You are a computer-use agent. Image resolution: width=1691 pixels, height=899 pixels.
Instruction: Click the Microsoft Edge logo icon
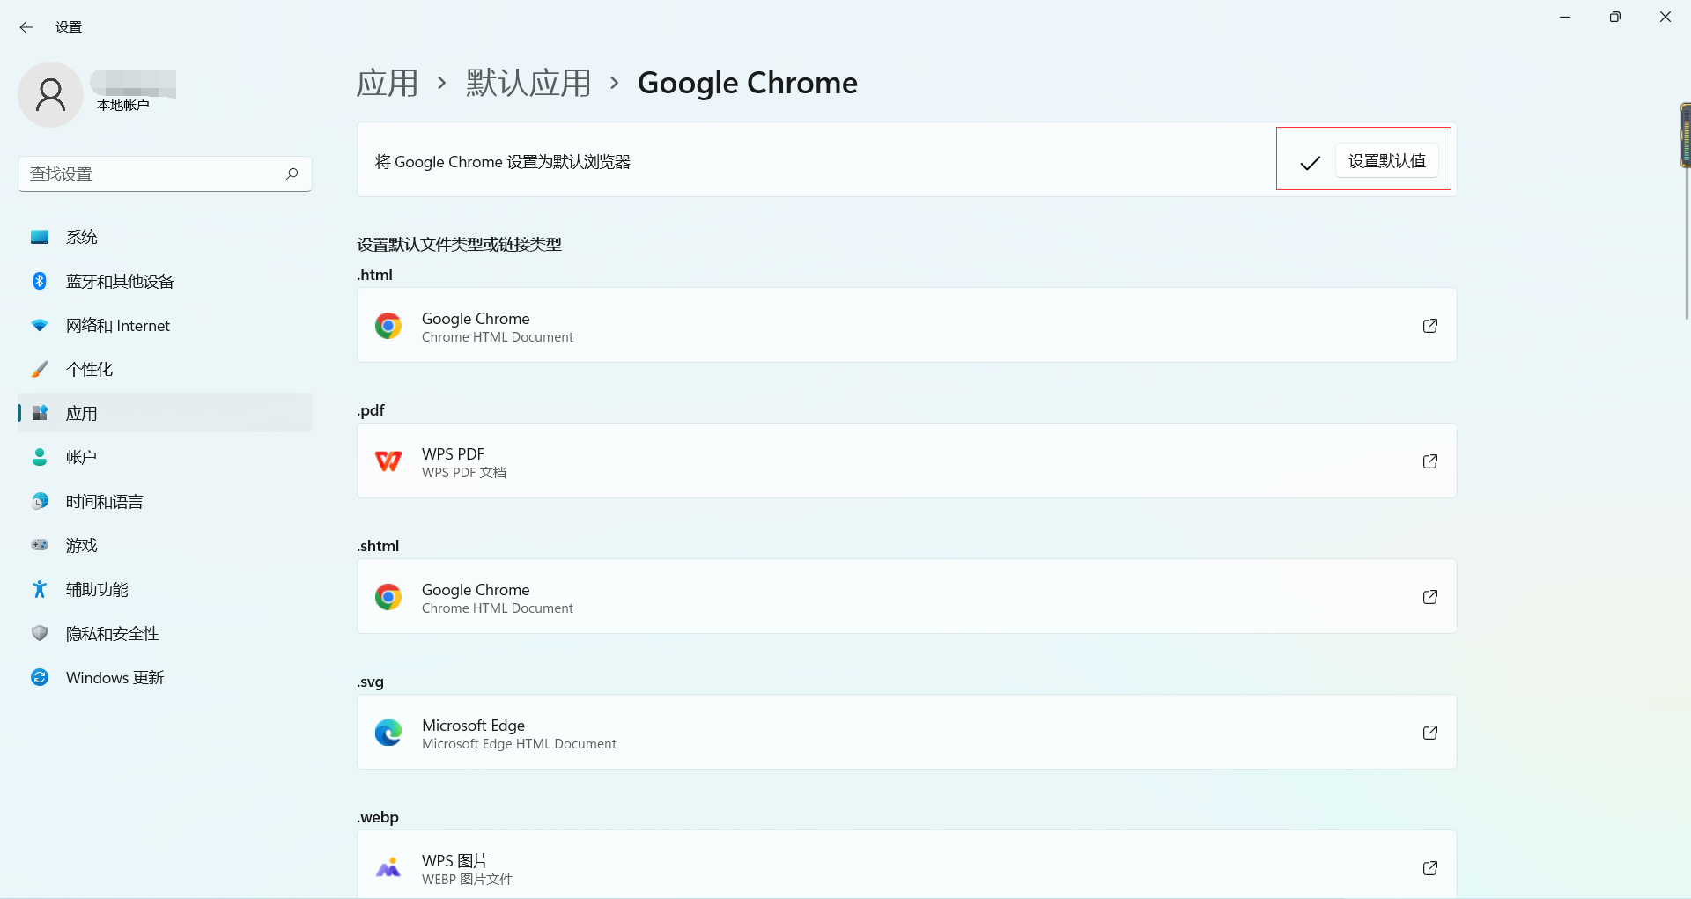coord(388,733)
